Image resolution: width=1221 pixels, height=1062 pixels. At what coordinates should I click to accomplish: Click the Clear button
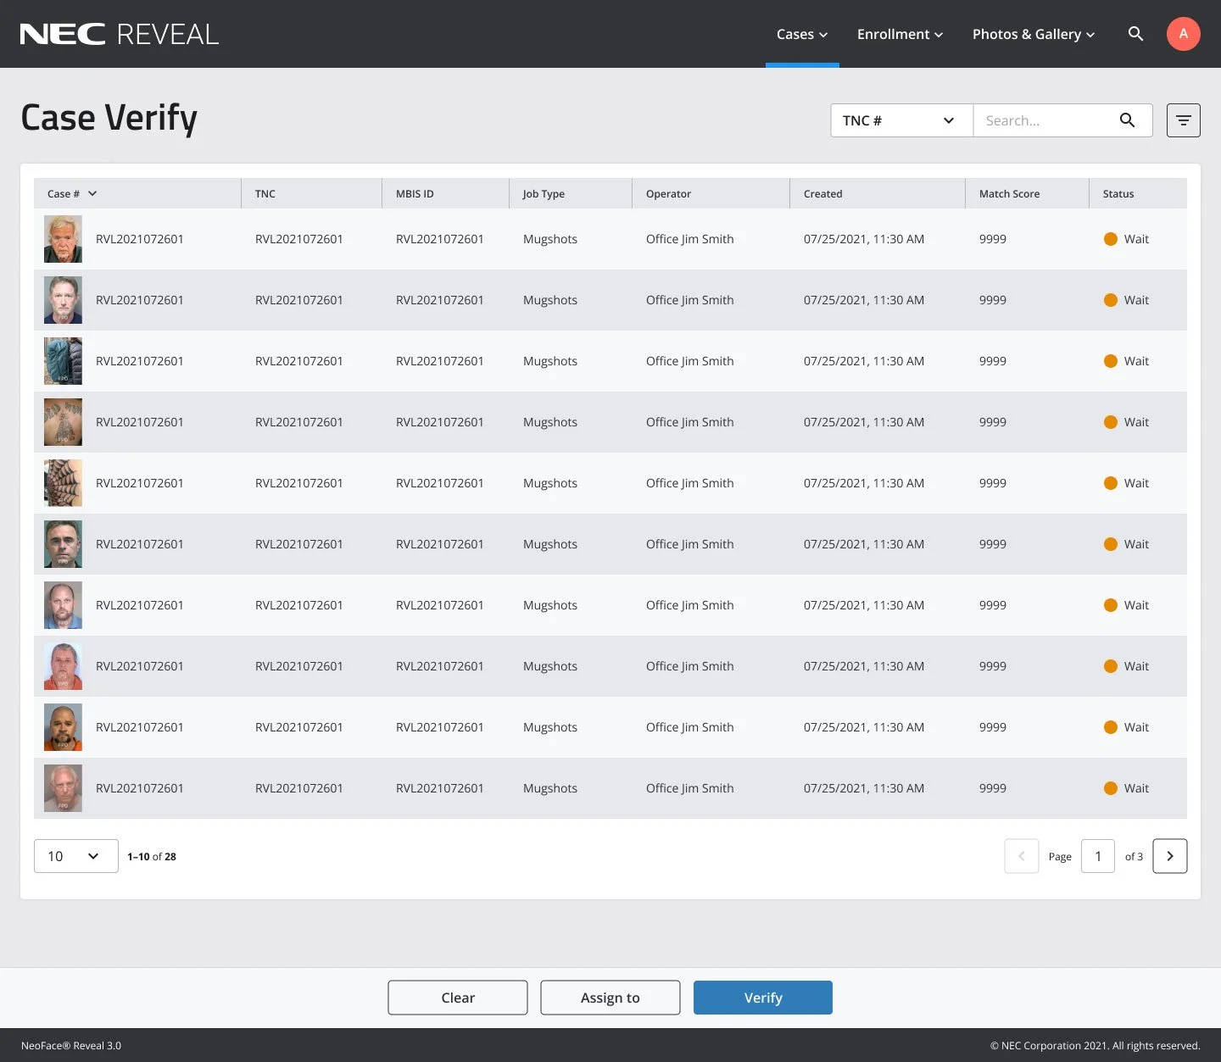click(x=458, y=998)
